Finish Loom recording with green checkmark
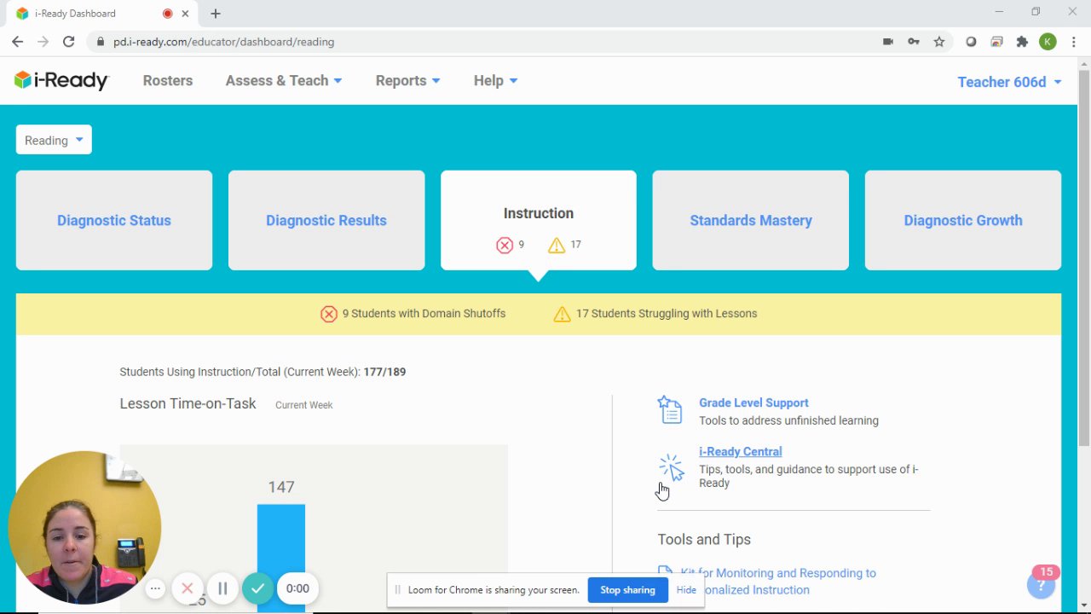This screenshot has height=614, width=1091. 257,588
